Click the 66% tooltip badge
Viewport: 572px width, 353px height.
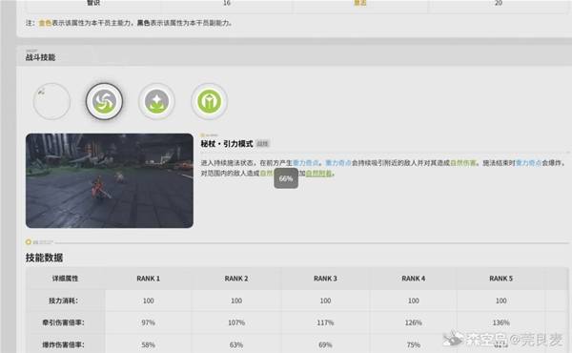tap(286, 178)
